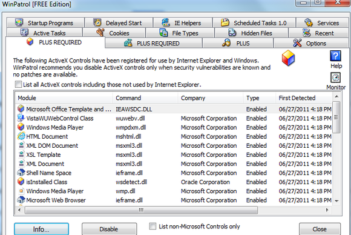Click the XSL Template row icon
The image size is (351, 235).
[x=21, y=154]
